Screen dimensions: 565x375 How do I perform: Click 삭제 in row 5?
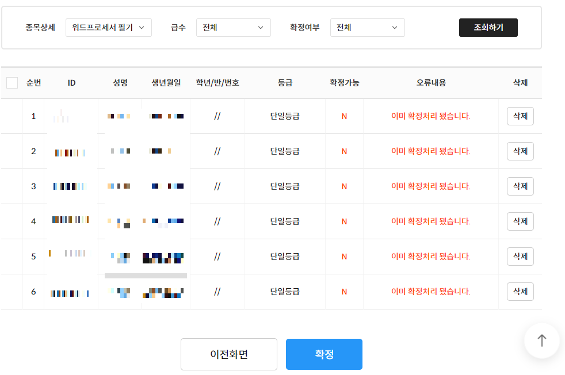pos(520,257)
